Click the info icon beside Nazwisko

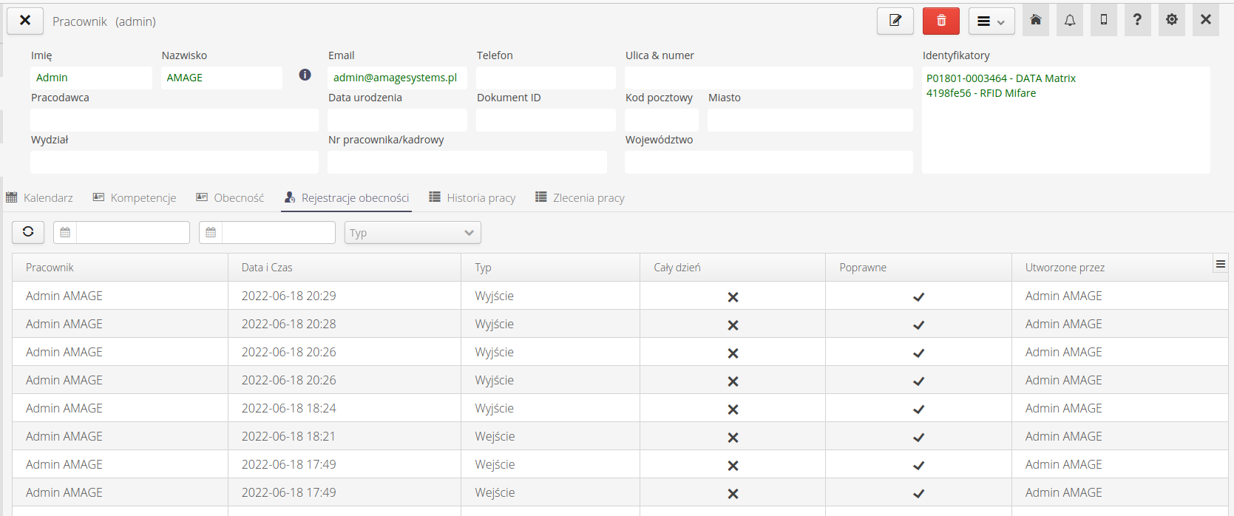coord(305,75)
